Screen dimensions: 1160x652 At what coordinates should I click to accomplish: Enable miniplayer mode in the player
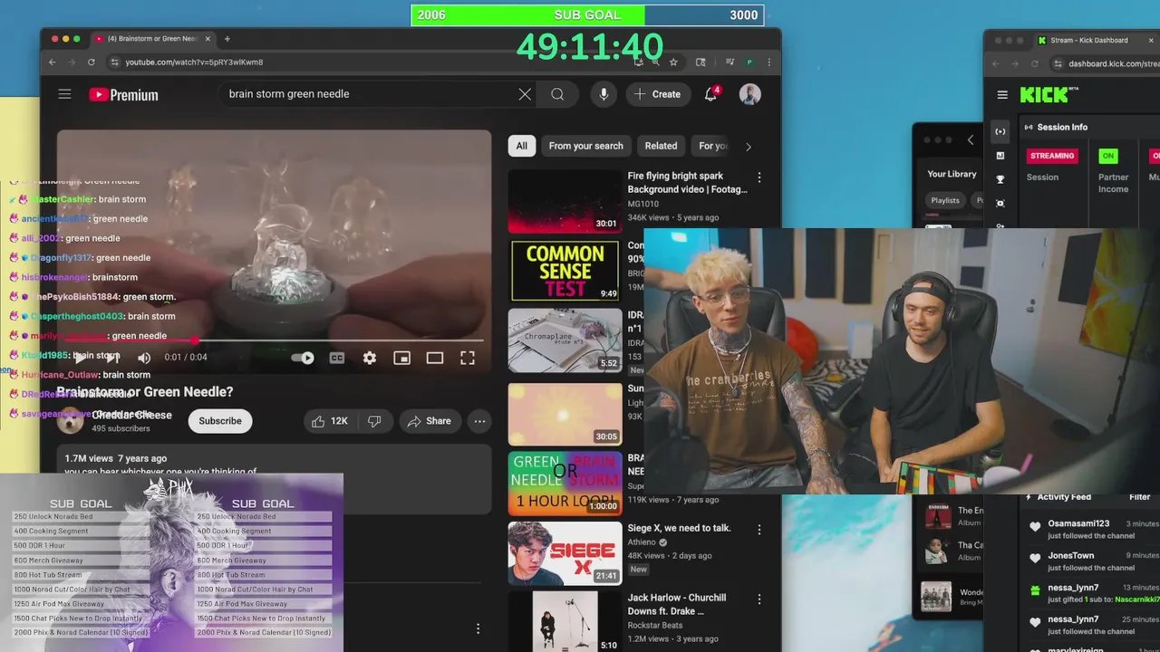[402, 358]
